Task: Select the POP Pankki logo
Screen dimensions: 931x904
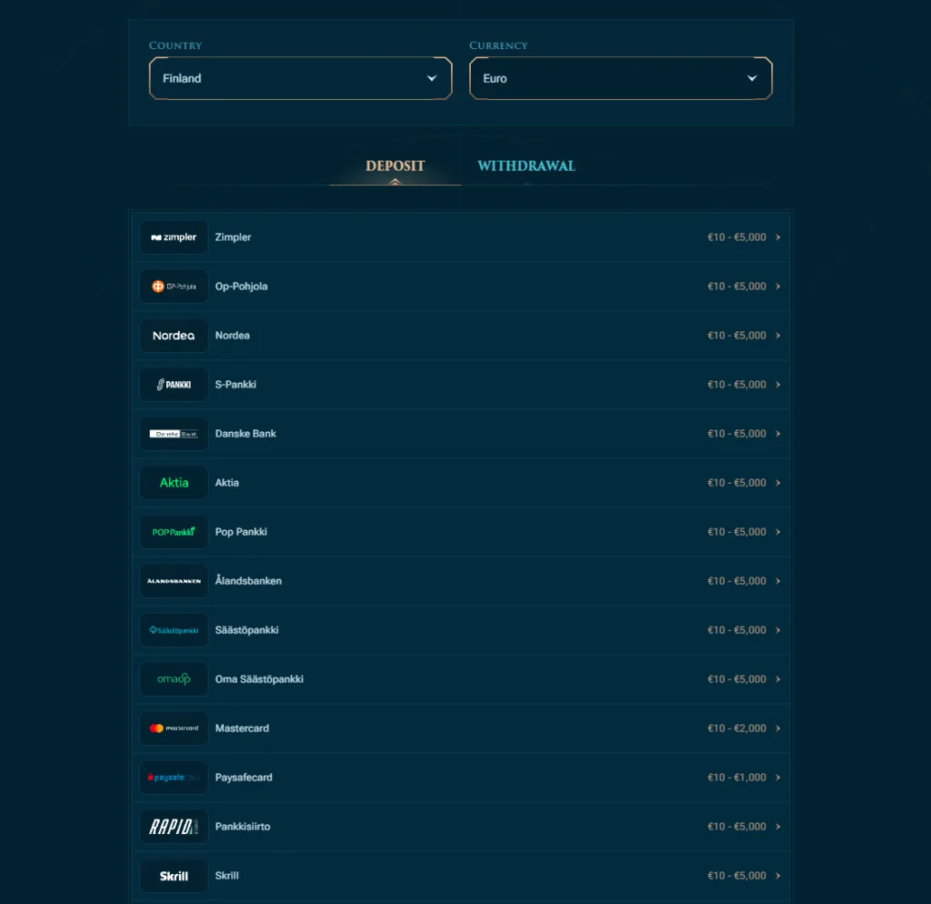Action: pos(174,532)
